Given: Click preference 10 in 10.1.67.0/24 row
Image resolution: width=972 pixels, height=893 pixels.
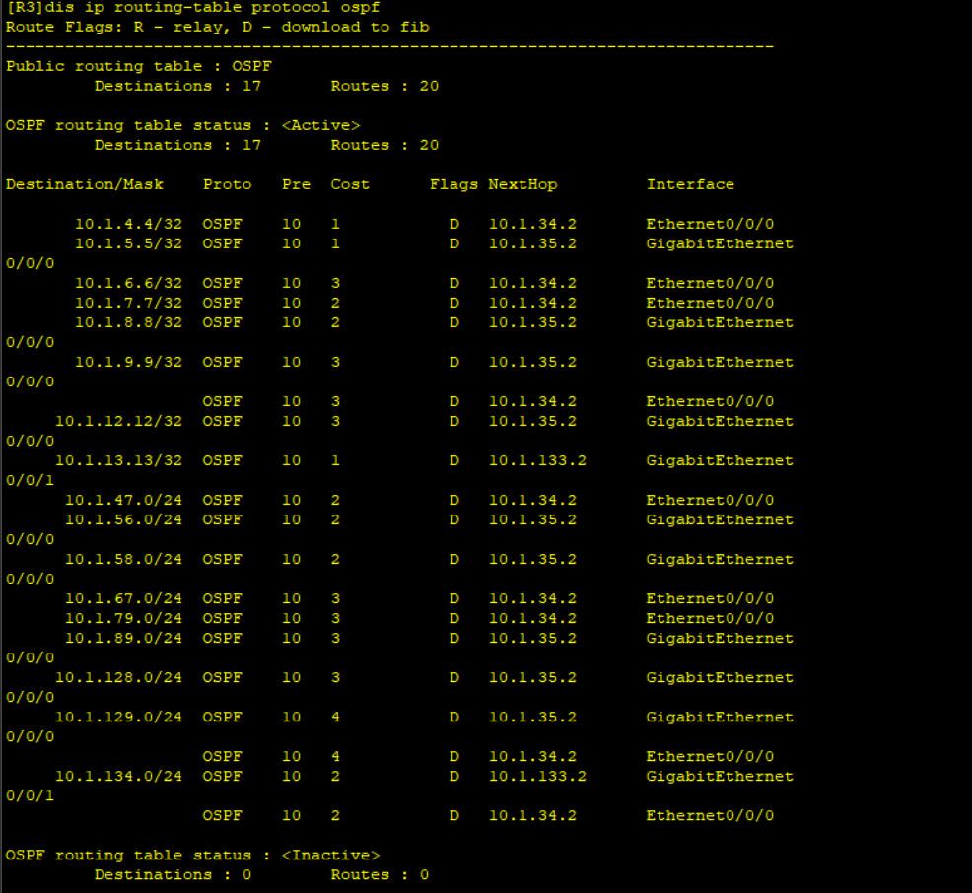Looking at the screenshot, I should (x=292, y=598).
